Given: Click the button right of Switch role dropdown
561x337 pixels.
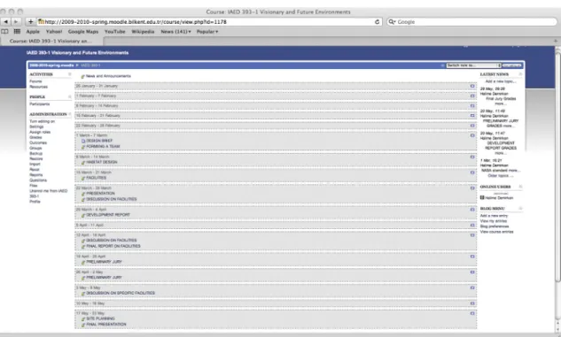Looking at the screenshot, I should tap(512, 65).
